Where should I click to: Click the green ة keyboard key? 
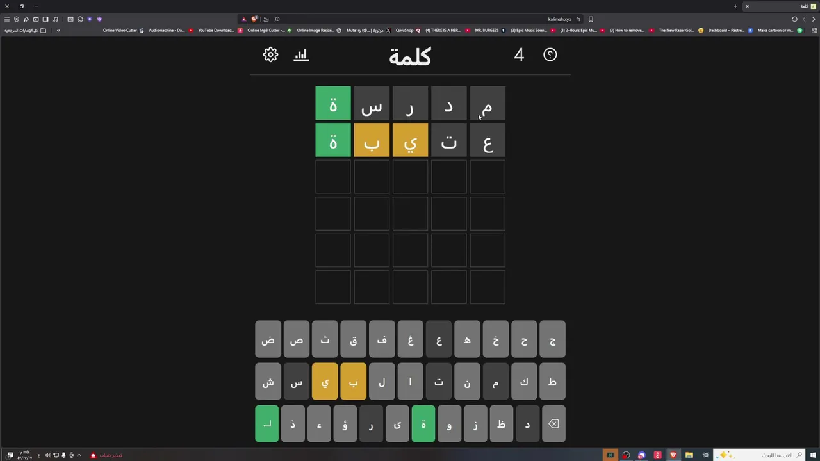tap(423, 424)
